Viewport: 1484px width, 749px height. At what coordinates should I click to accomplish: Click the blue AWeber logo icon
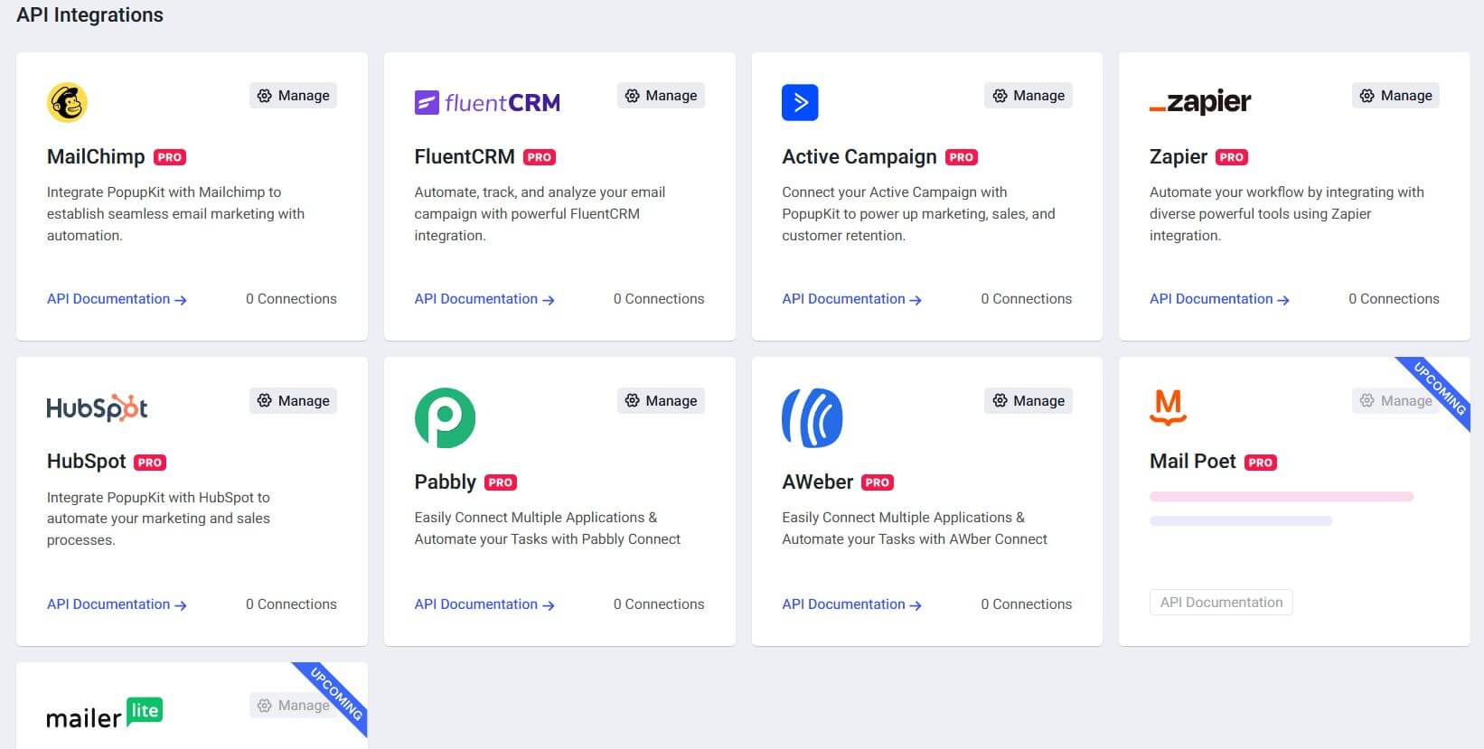[x=812, y=417]
